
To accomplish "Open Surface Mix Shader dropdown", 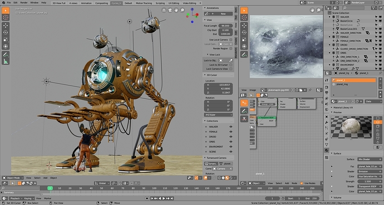I will 370,159.
